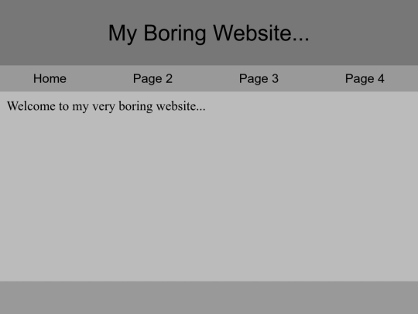Click the word website... in the welcome sentence

pos(180,106)
